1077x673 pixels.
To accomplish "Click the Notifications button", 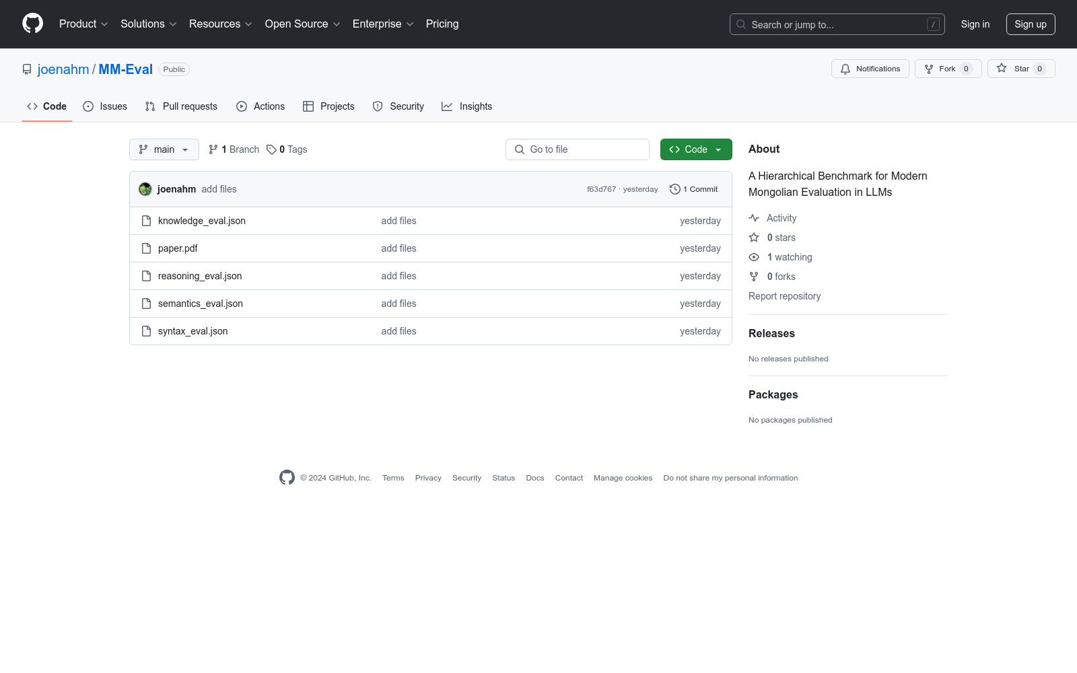I will point(870,69).
